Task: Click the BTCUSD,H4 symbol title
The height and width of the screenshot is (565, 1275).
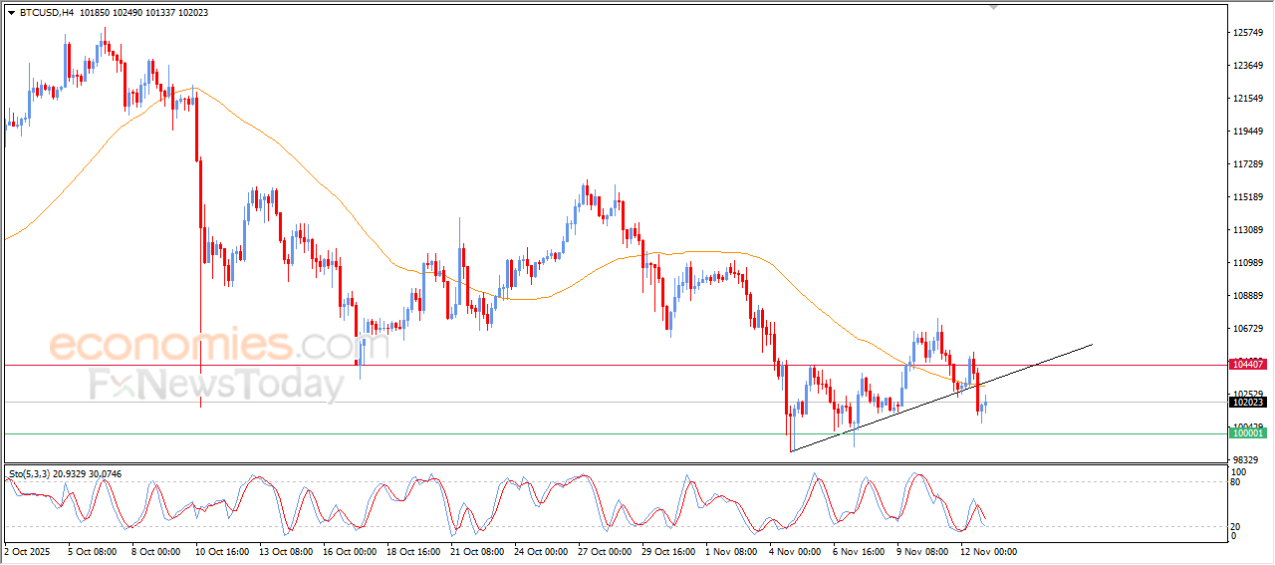Action: coord(46,13)
